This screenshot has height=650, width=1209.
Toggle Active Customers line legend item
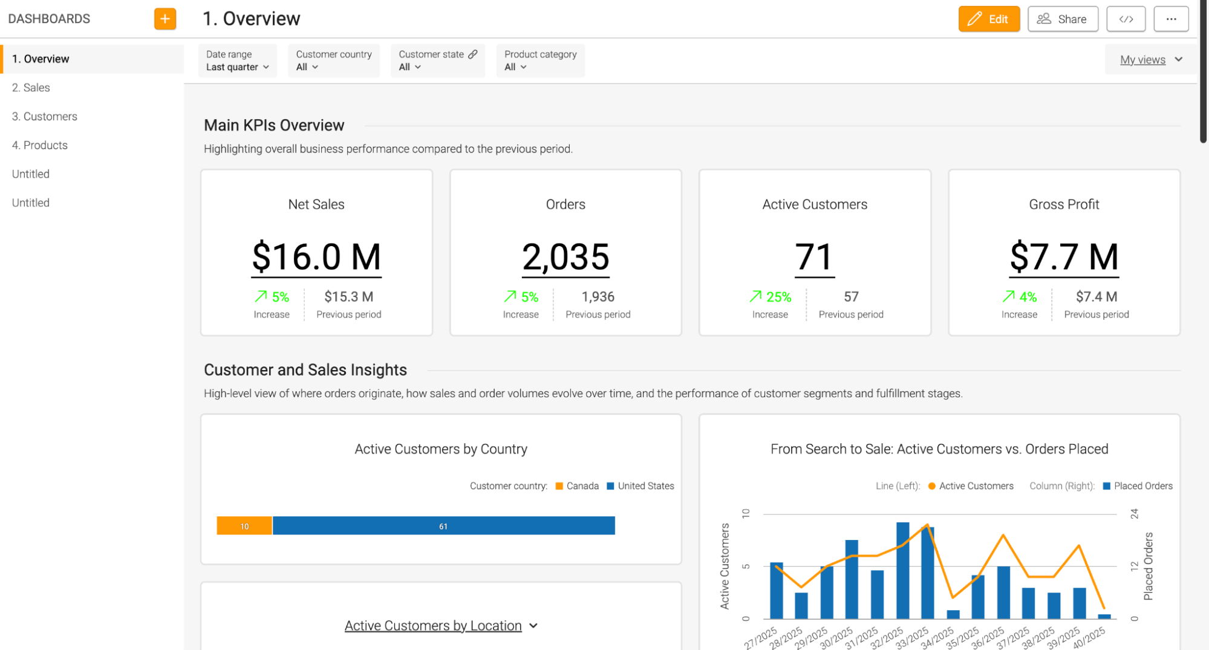pyautogui.click(x=975, y=486)
